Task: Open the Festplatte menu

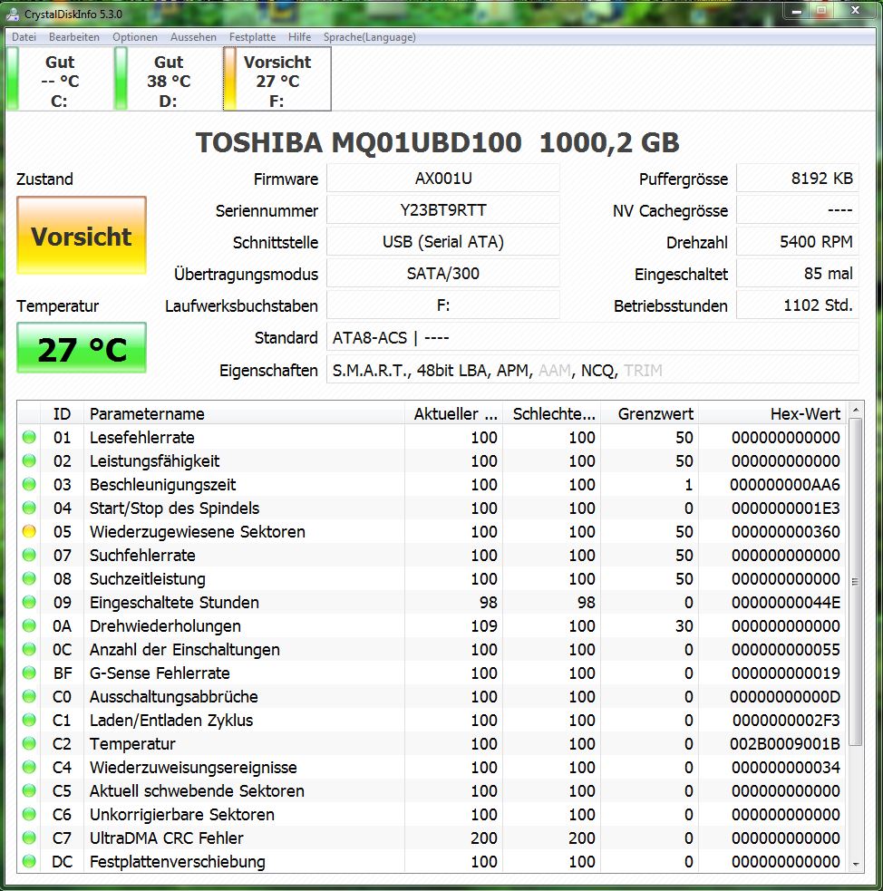Action: (252, 37)
